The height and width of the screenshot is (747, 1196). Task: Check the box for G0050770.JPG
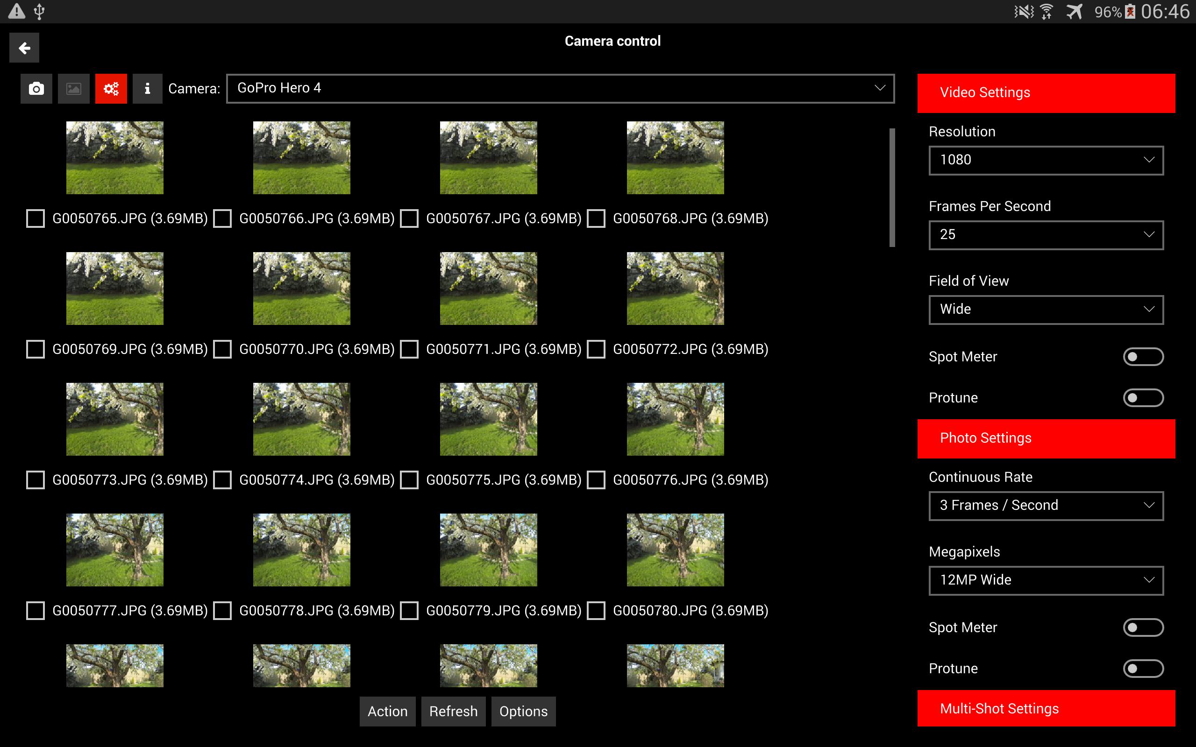click(x=222, y=349)
